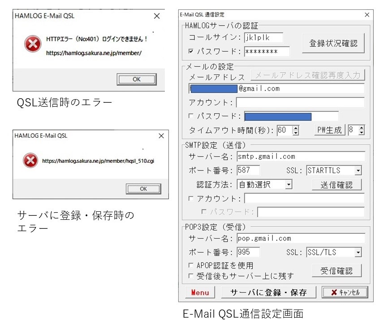Click the 登録状況確認 button
The height and width of the screenshot is (323, 379).
point(333,44)
